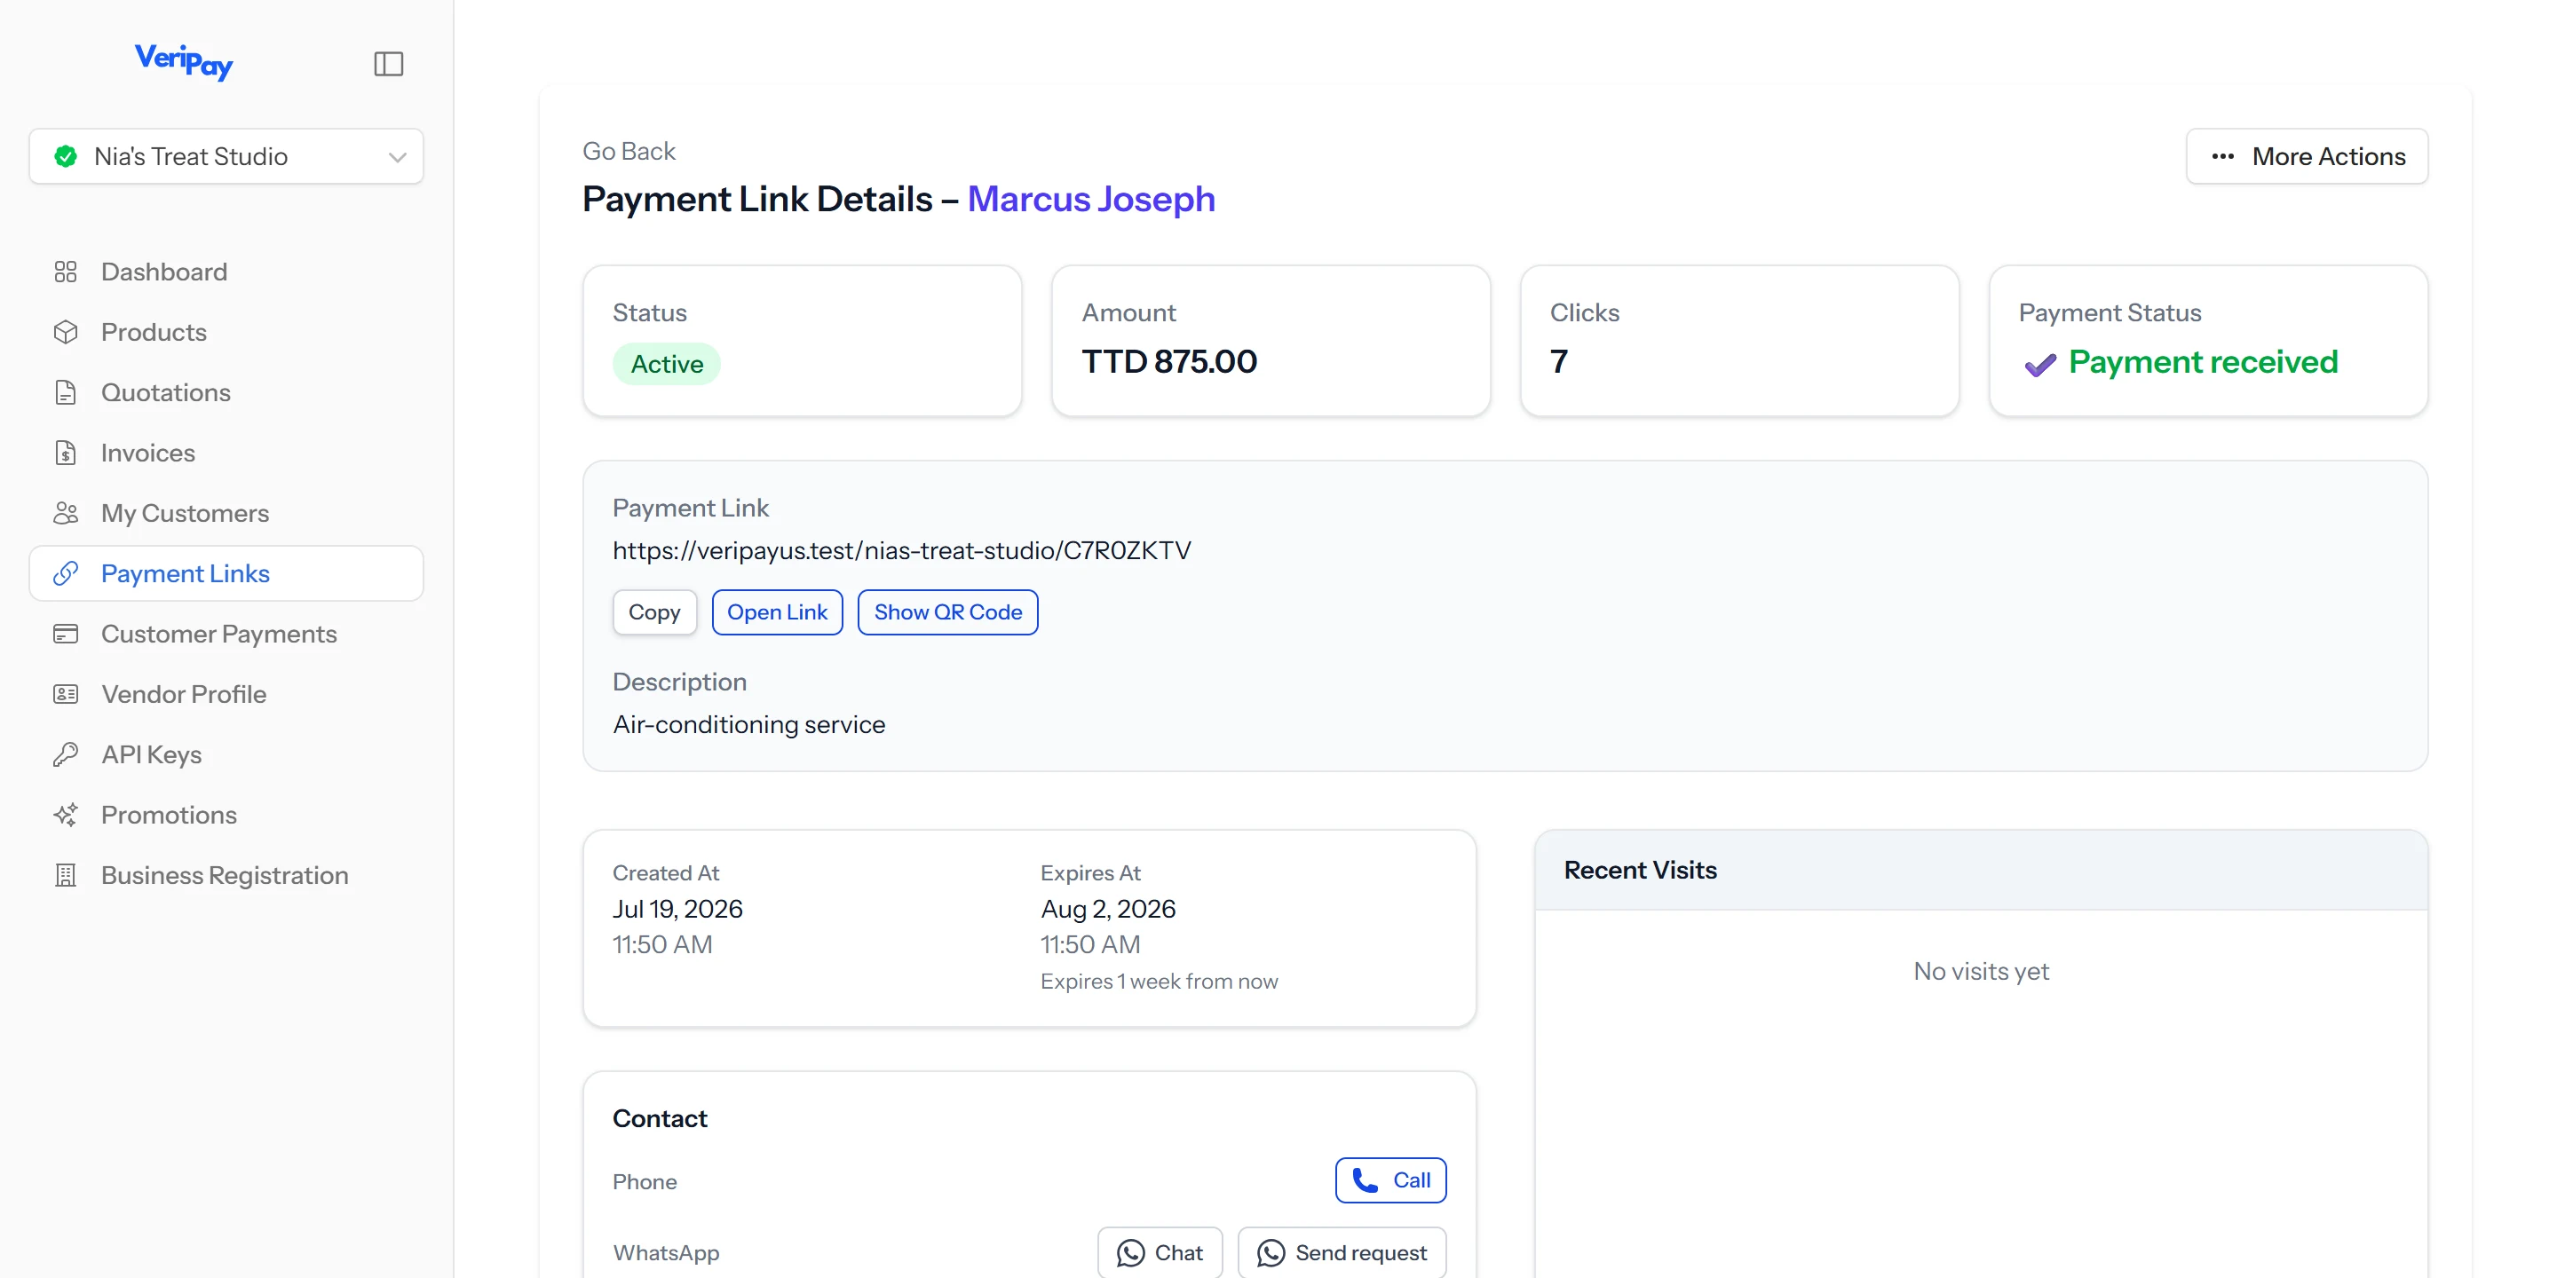The height and width of the screenshot is (1278, 2557).
Task: Click the three-dots icon in More Actions
Action: click(x=2222, y=157)
